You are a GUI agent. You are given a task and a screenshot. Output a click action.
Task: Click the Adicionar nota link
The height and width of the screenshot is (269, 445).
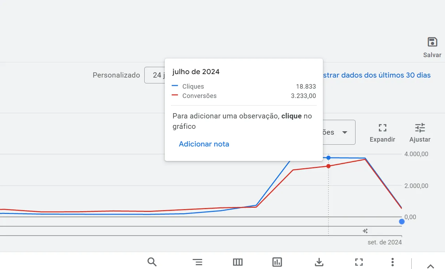[204, 144]
